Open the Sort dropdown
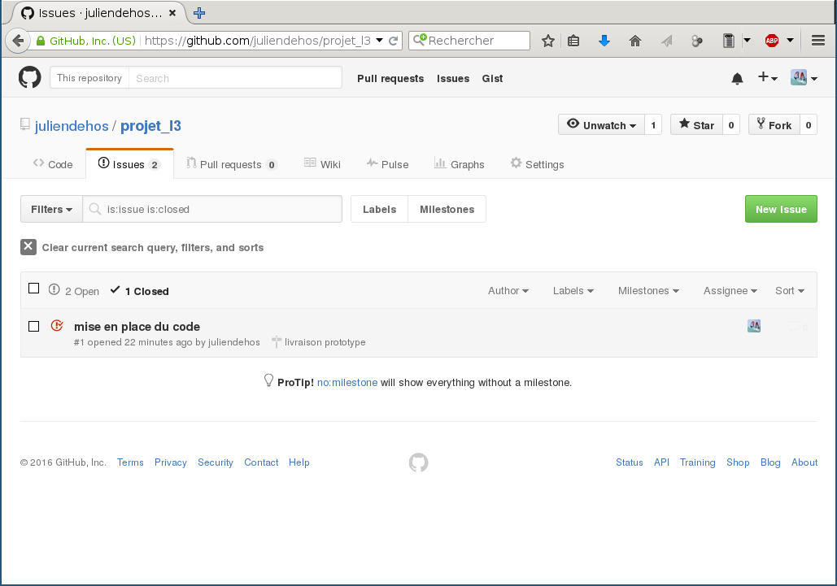Image resolution: width=837 pixels, height=586 pixels. pyautogui.click(x=790, y=291)
